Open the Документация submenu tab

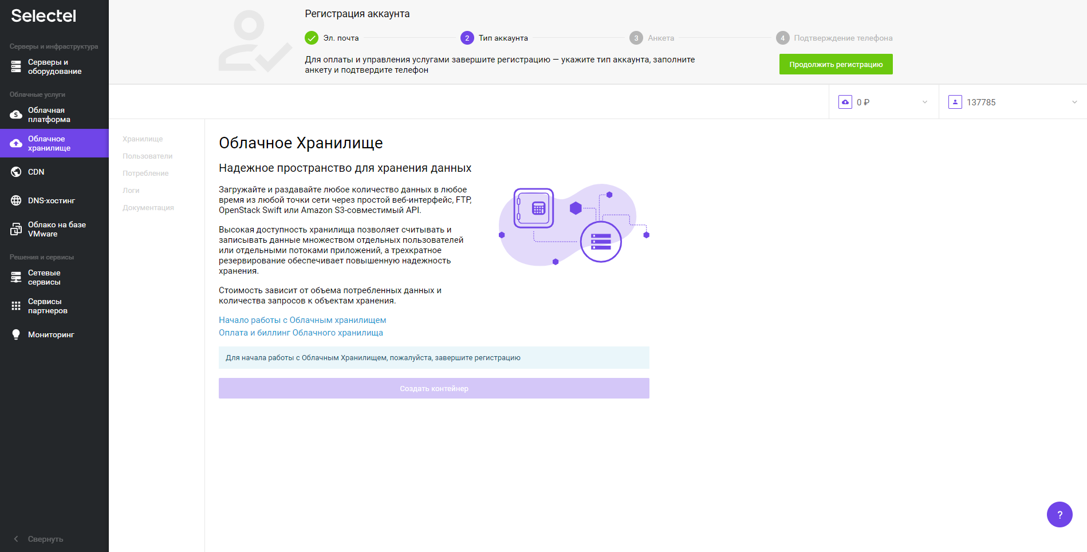(x=148, y=208)
